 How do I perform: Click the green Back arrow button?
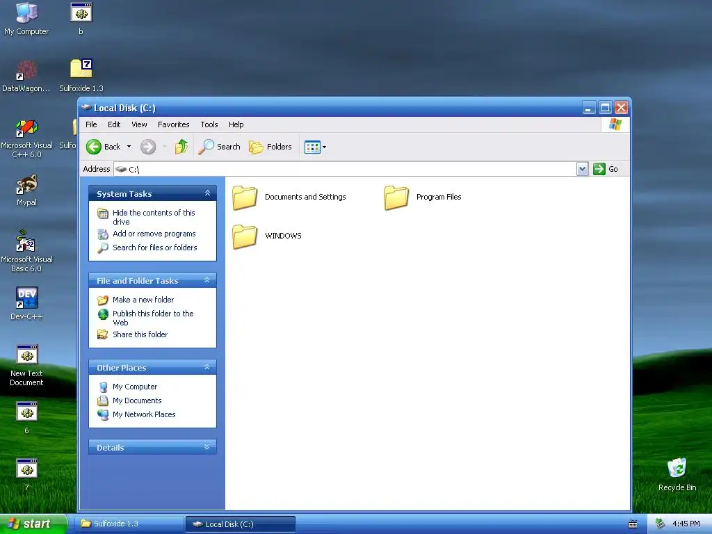(94, 147)
